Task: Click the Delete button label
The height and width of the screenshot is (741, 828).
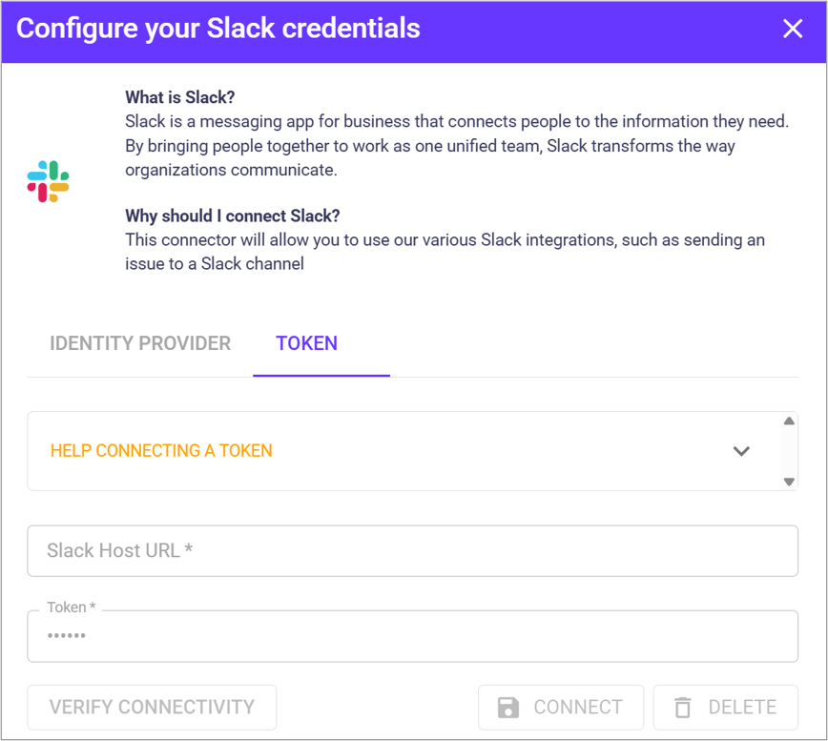Action: [x=742, y=708]
